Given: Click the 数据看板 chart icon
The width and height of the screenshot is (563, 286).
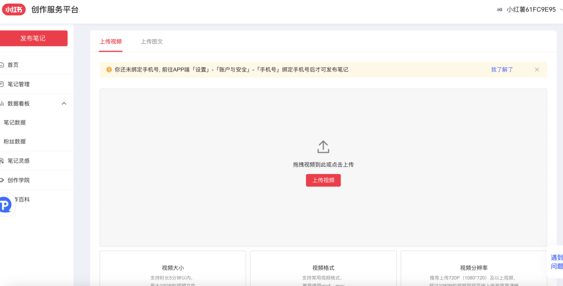Looking at the screenshot, I should pyautogui.click(x=2, y=104).
